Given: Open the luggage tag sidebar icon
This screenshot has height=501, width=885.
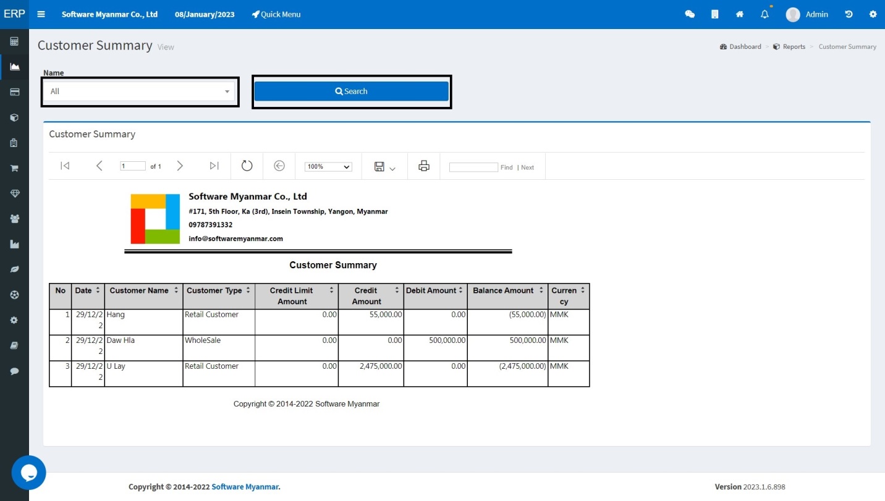Looking at the screenshot, I should pyautogui.click(x=14, y=143).
